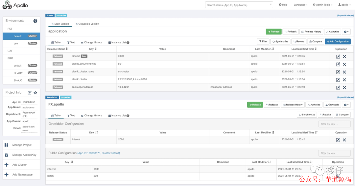Delete the elastic.cluster 2.2.2.2:9300 entry
Viewport: 355px width, 186px height.
344,80
